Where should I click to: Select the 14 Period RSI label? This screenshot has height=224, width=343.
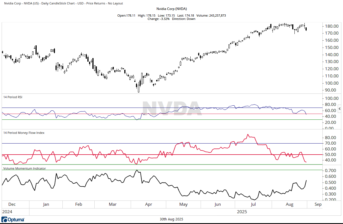12,97
